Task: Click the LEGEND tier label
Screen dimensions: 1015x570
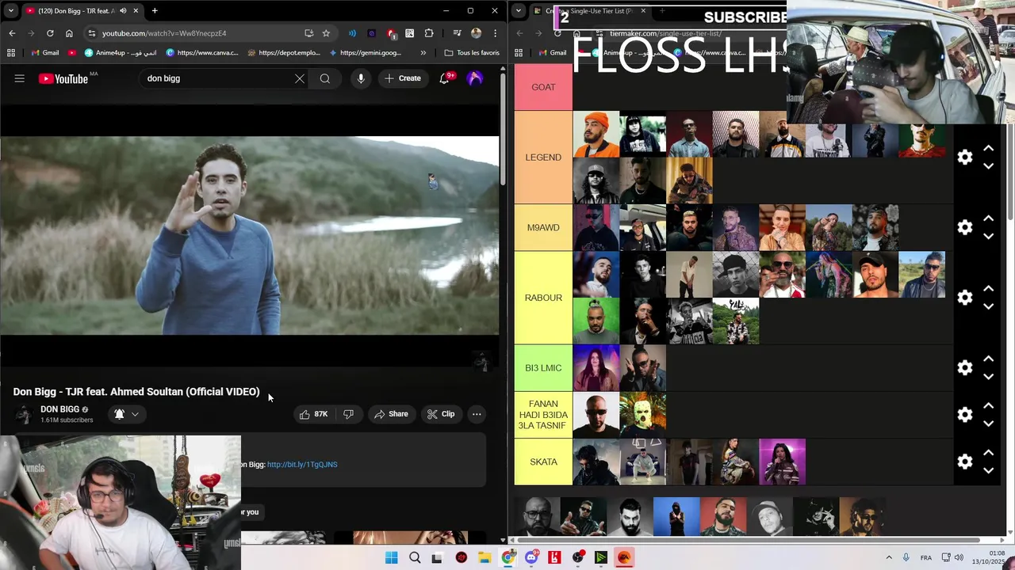Action: pyautogui.click(x=543, y=158)
